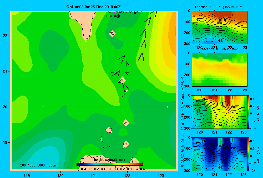Click the 'vel. N (m/s)' axis label
This screenshot has width=263, height=178.
(x=258, y=113)
